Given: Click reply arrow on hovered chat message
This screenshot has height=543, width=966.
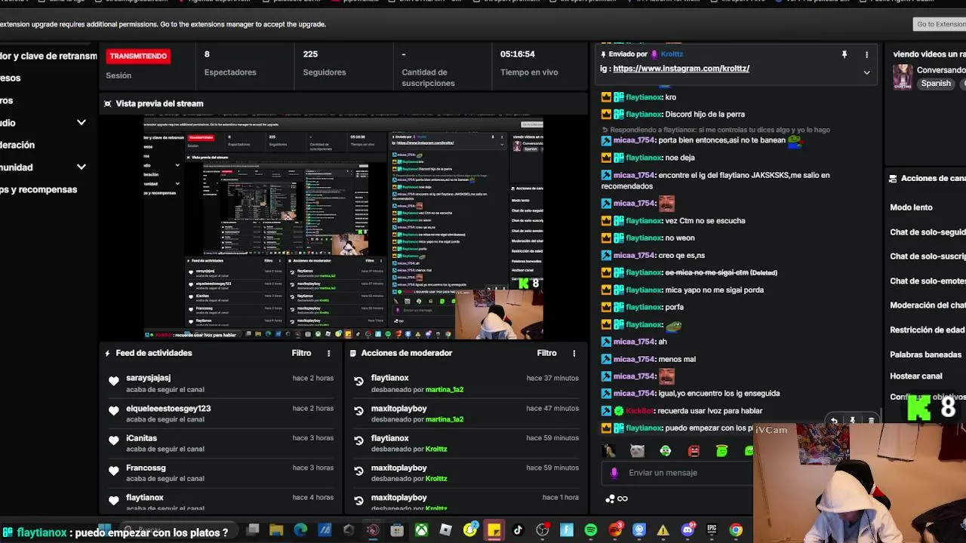Looking at the screenshot, I should (x=834, y=421).
